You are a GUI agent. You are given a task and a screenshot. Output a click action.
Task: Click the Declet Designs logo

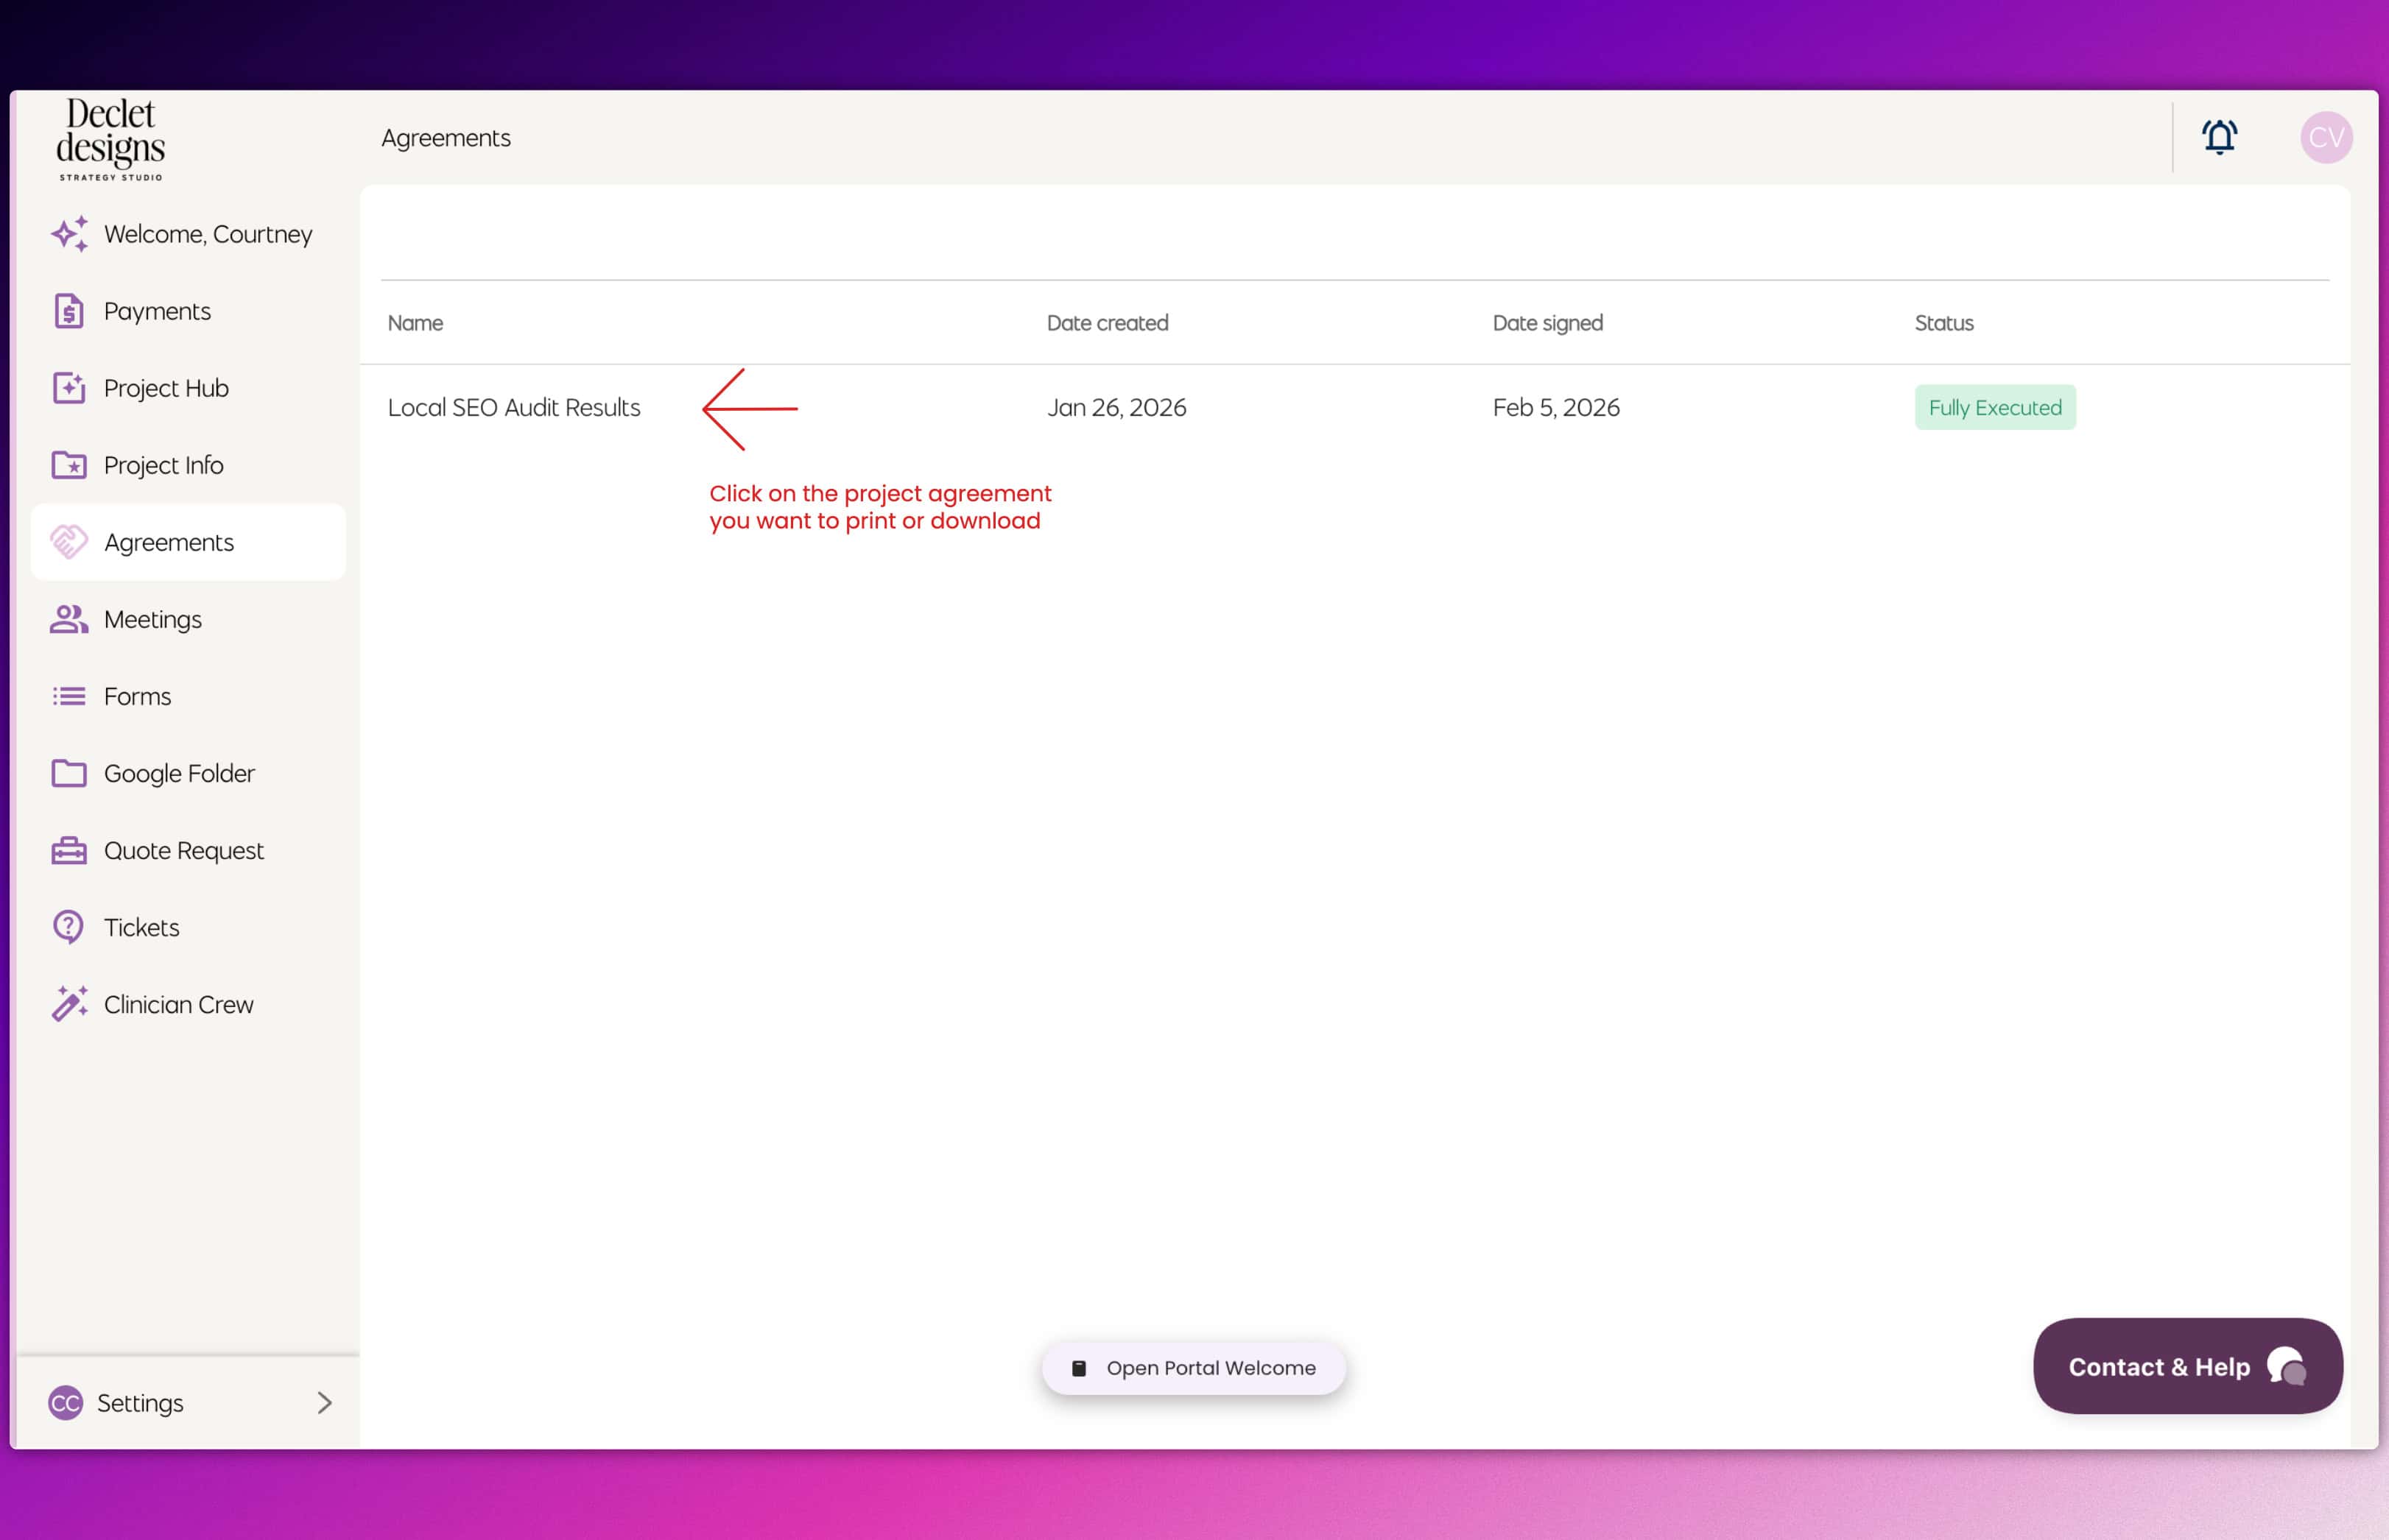point(110,138)
